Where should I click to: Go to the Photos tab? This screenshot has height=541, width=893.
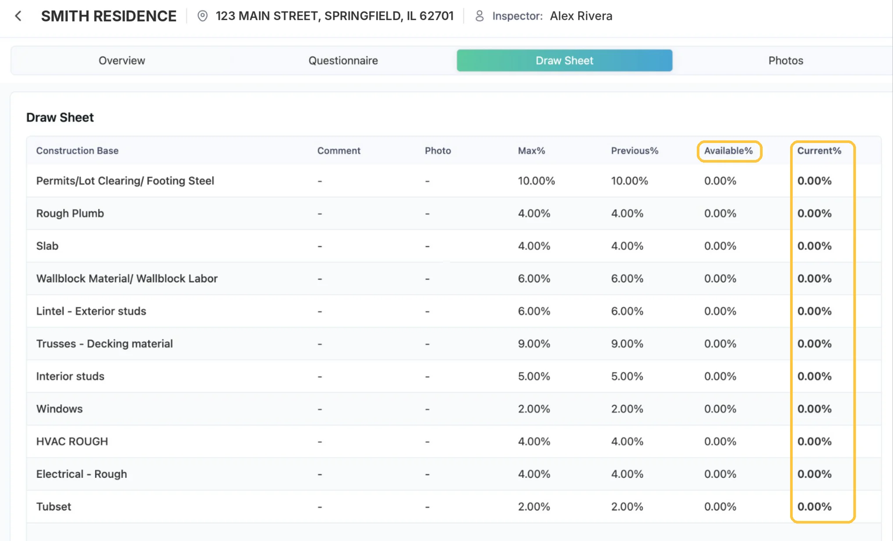click(785, 61)
